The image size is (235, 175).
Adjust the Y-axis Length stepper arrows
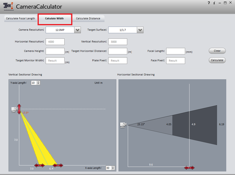[38, 83]
